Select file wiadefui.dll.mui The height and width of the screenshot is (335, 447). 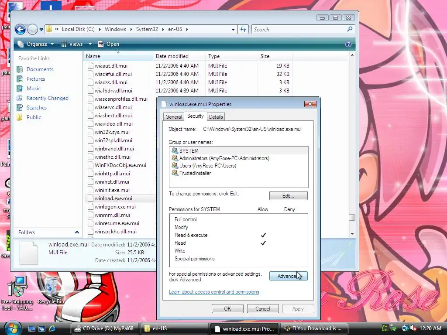[113, 74]
